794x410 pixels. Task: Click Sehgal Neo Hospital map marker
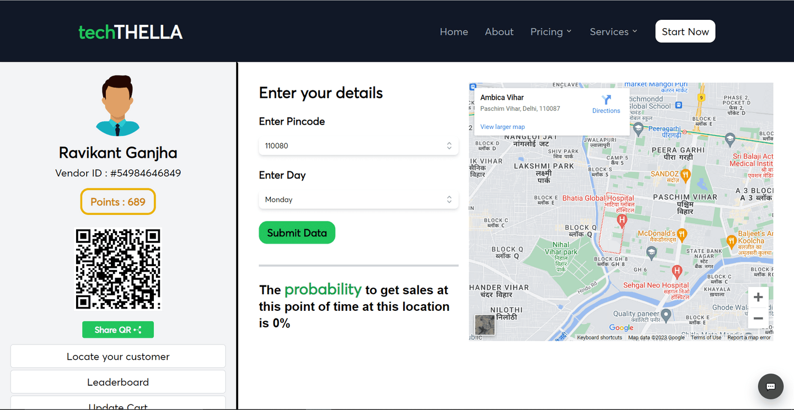(677, 271)
